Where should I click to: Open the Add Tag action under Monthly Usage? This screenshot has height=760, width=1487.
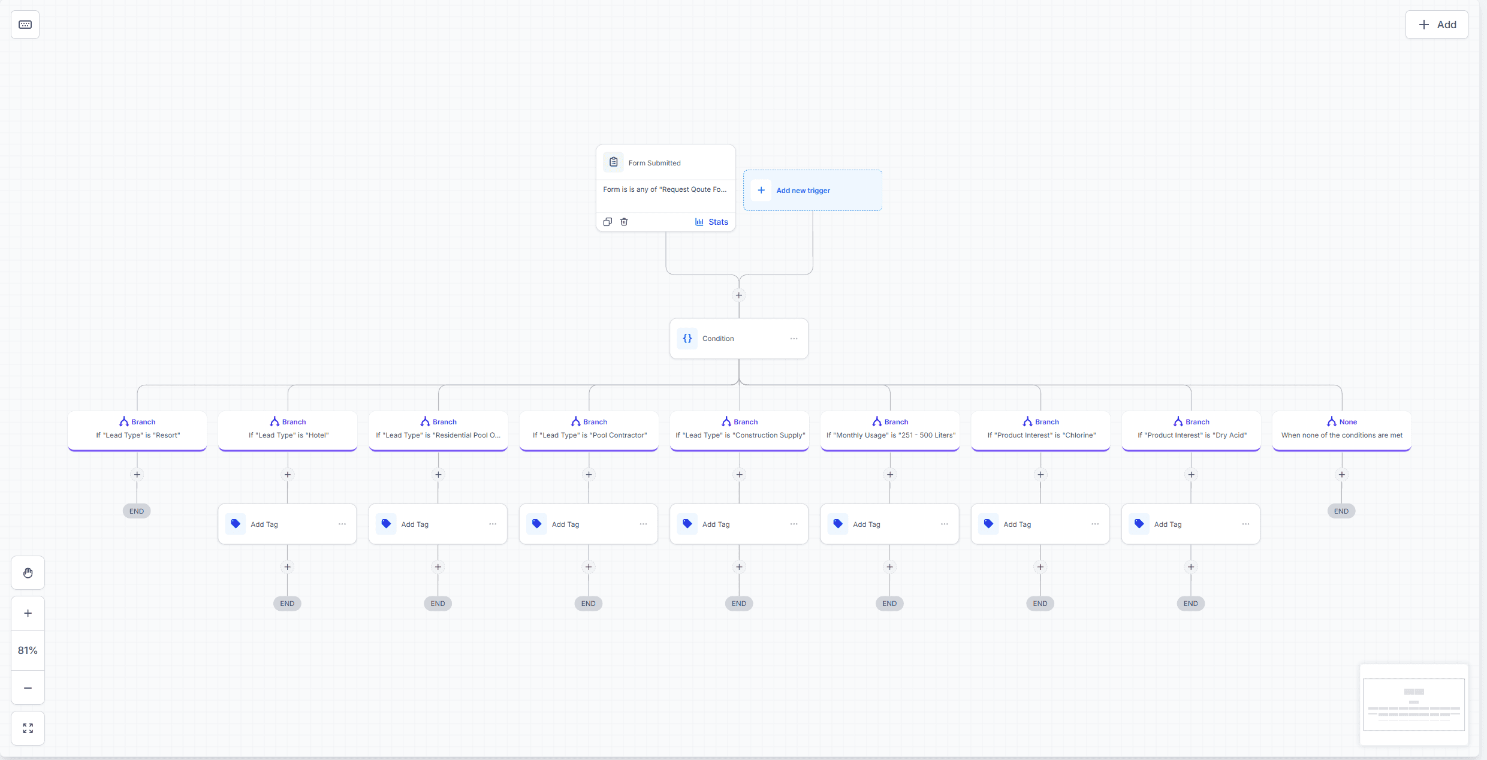(x=889, y=524)
